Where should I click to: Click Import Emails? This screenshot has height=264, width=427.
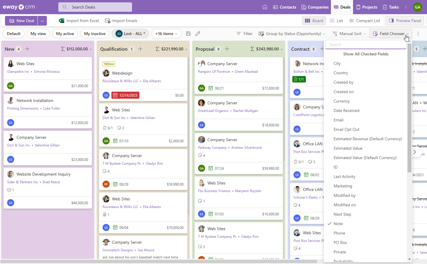121,21
